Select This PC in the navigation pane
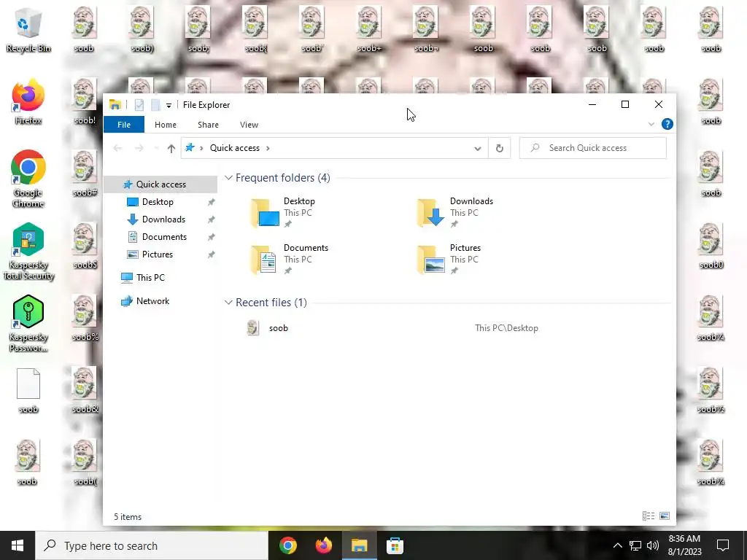This screenshot has width=747, height=560. coord(150,278)
